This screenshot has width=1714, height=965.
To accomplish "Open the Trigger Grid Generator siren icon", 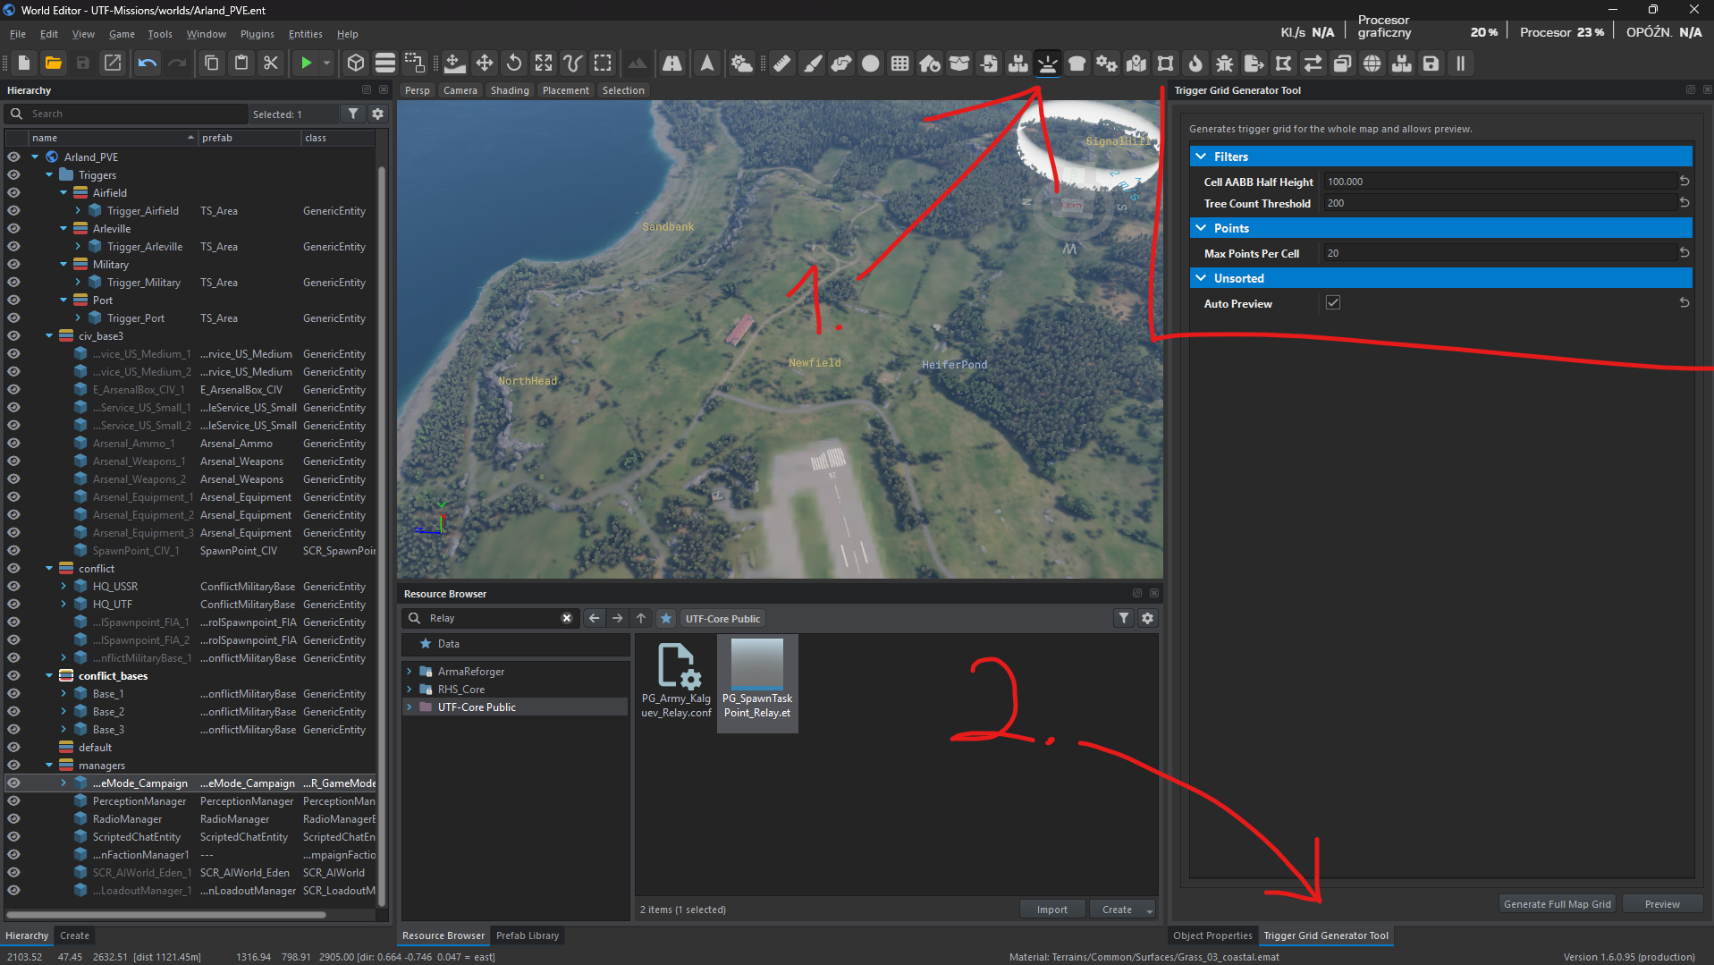I will coord(1047,63).
